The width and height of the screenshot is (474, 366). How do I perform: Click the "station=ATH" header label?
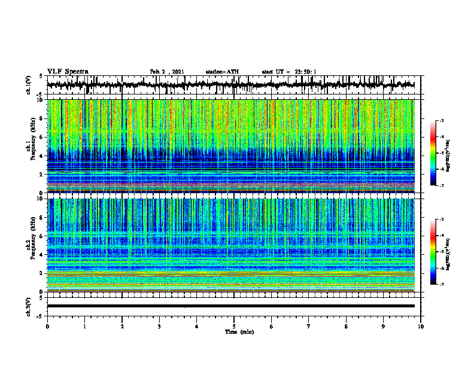tap(222, 72)
